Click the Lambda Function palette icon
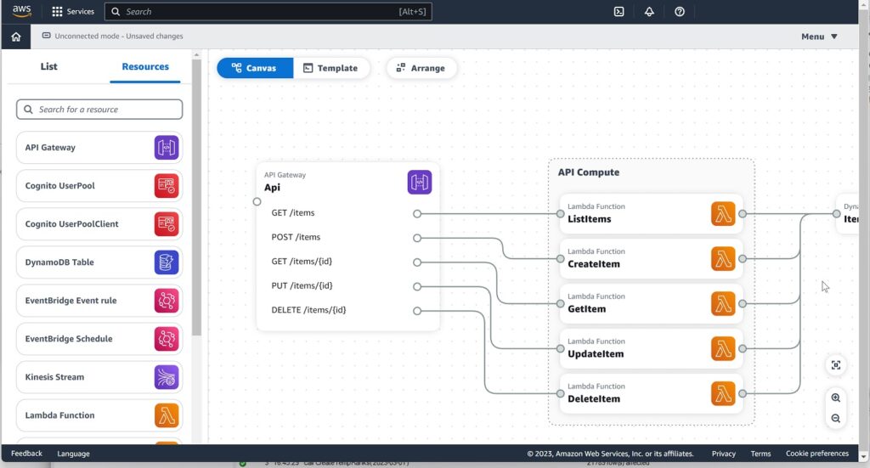 [x=167, y=415]
